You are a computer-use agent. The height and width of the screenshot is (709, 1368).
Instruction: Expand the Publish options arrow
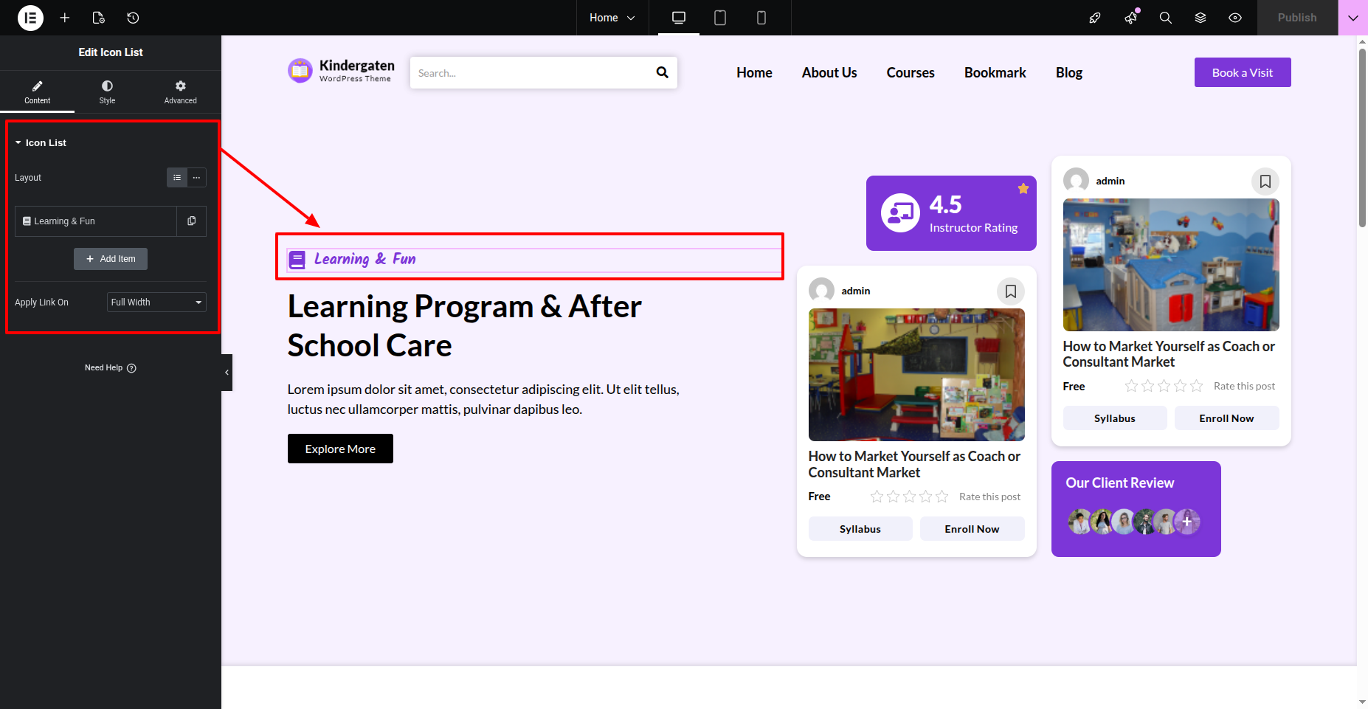(1353, 18)
